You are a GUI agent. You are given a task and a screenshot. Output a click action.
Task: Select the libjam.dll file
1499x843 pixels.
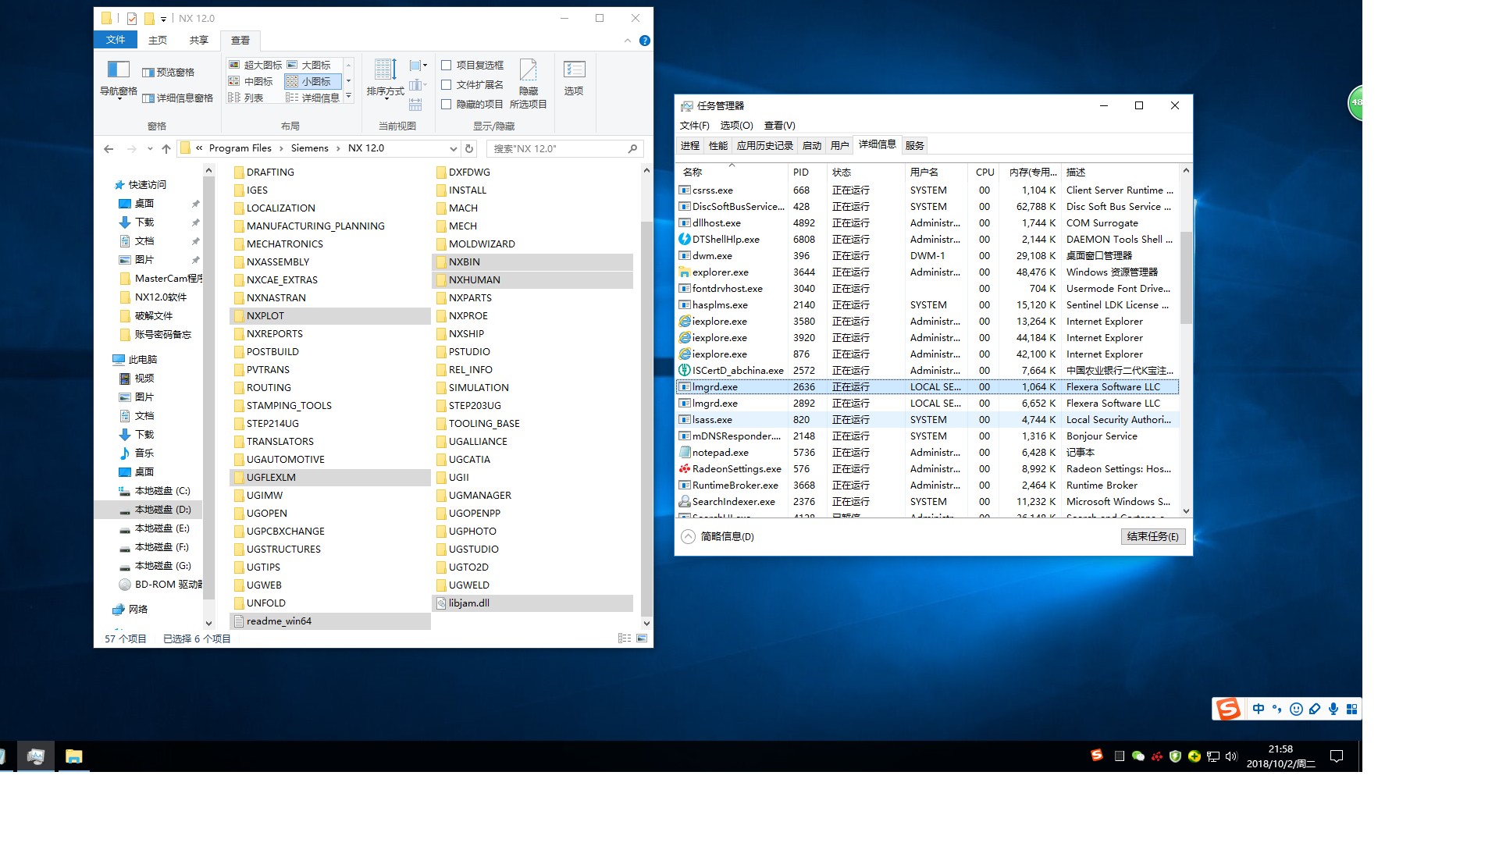pos(532,603)
